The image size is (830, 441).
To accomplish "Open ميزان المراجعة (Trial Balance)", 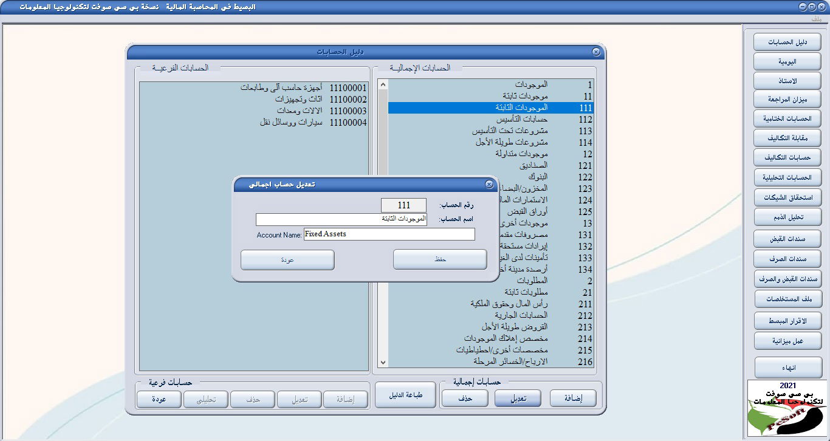I will (787, 99).
